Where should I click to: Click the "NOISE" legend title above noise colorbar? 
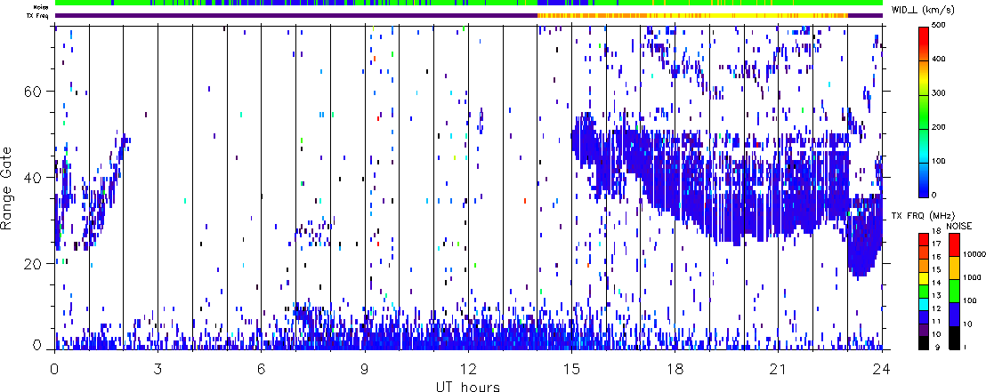coord(959,226)
